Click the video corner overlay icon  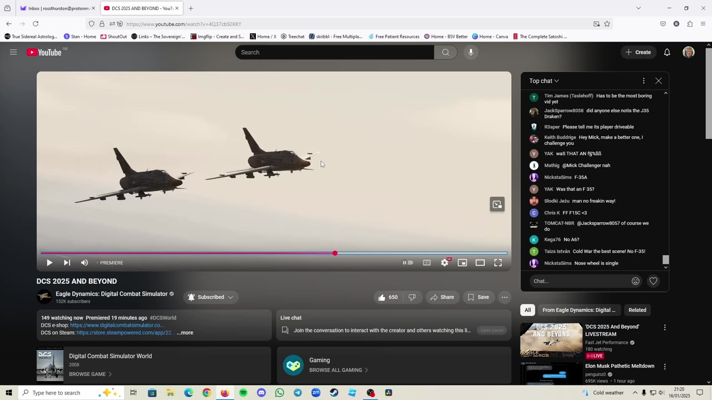pos(497,204)
